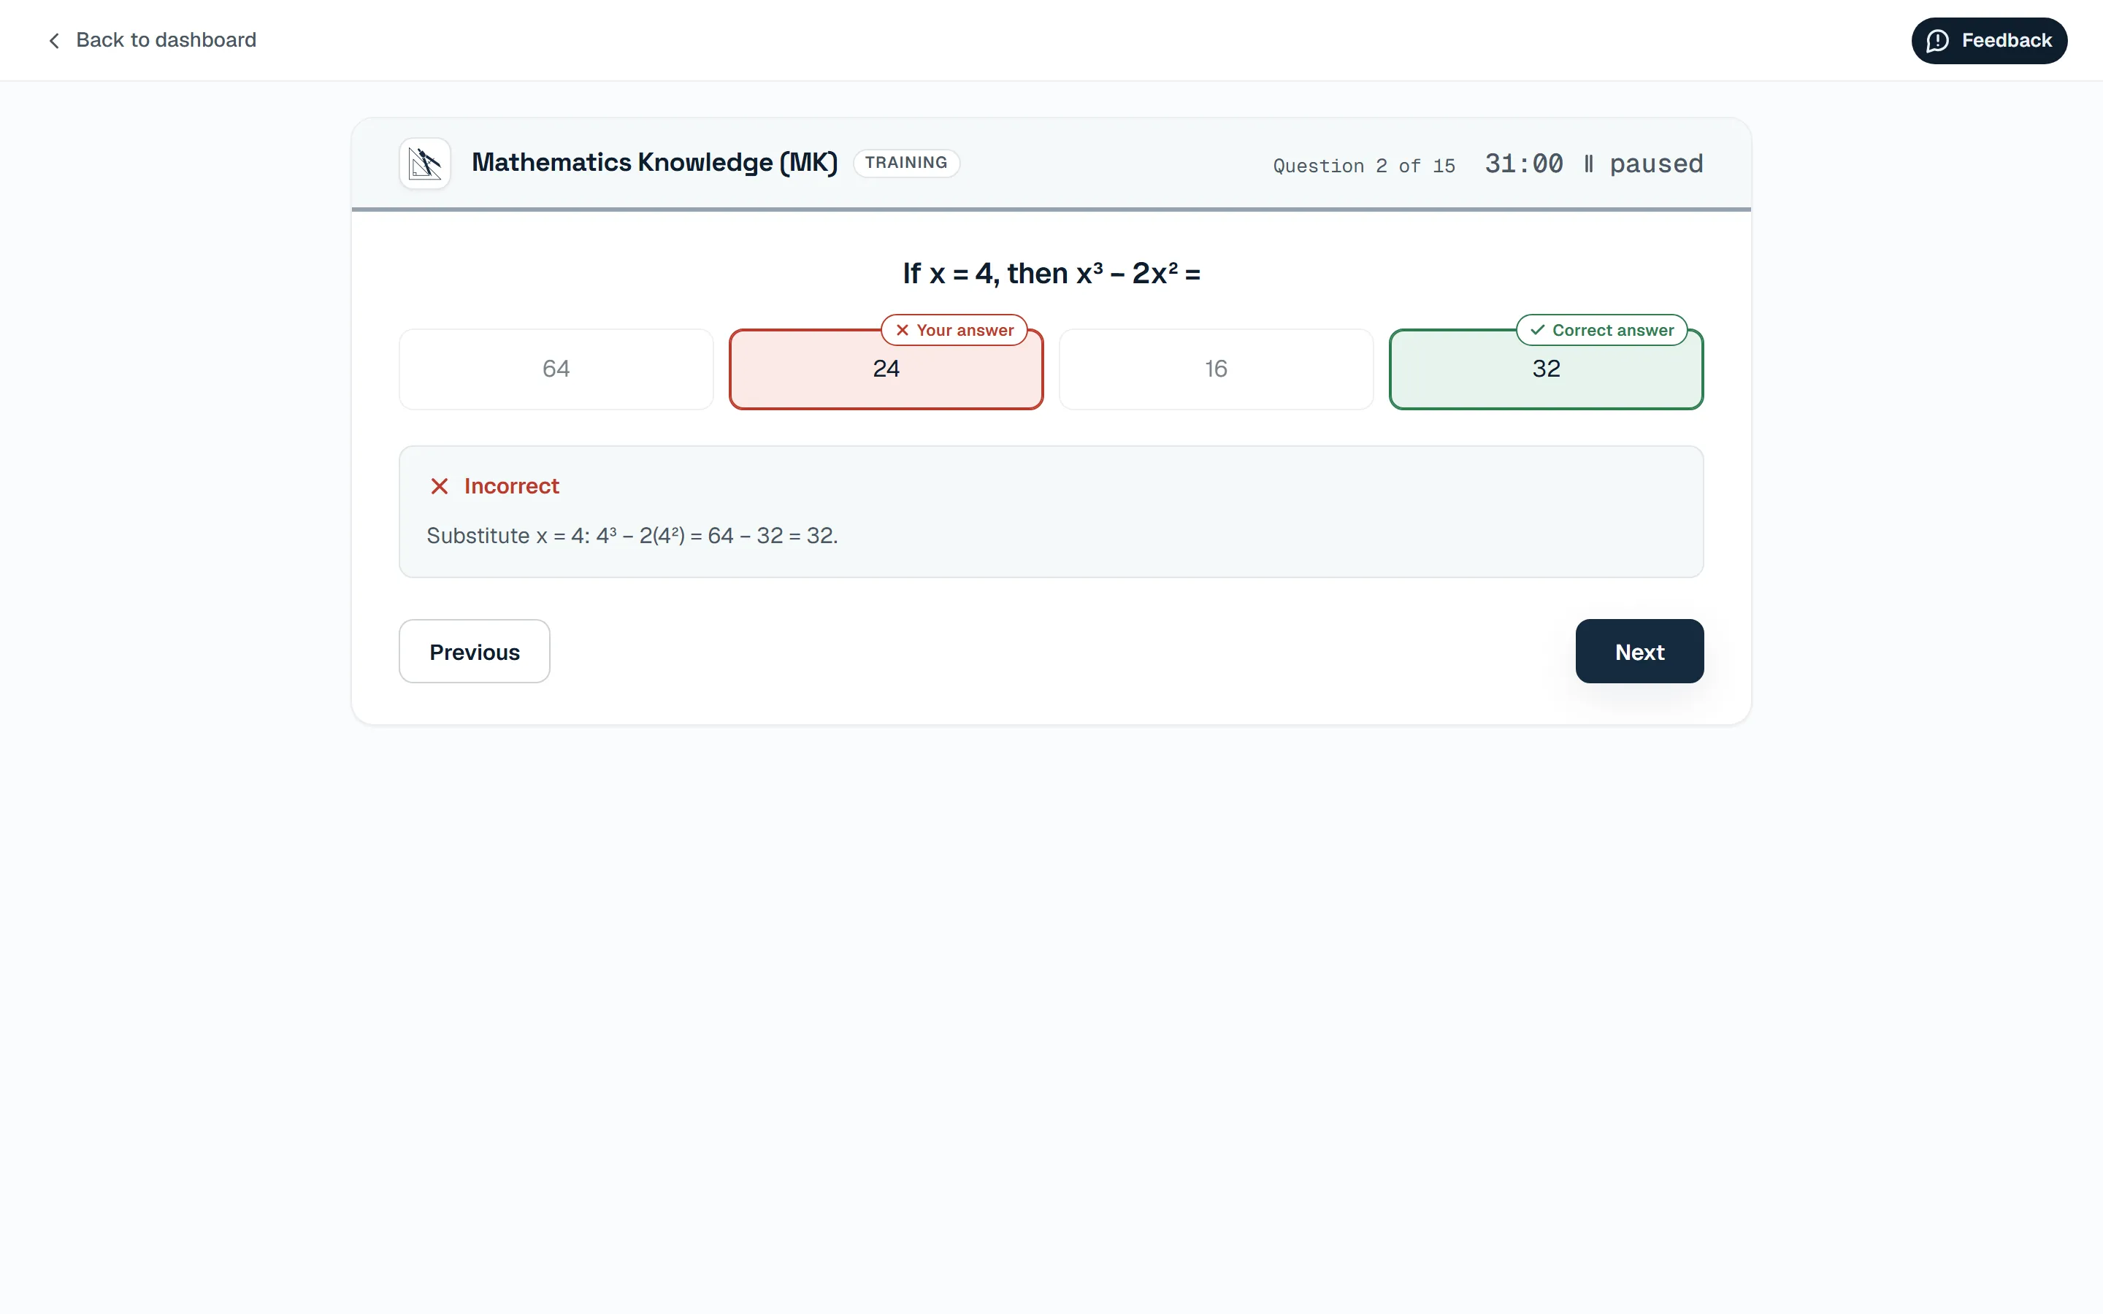
Task: Click the red X Incorrect icon
Action: [440, 487]
